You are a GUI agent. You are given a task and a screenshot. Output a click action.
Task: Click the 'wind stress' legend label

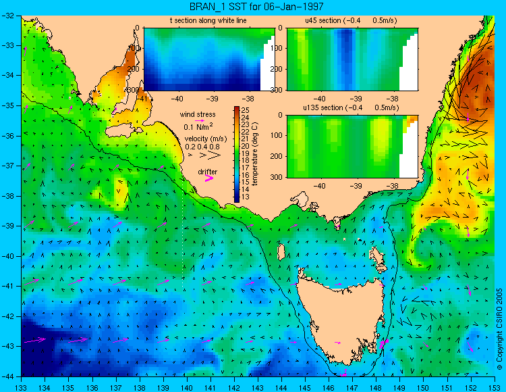point(198,114)
